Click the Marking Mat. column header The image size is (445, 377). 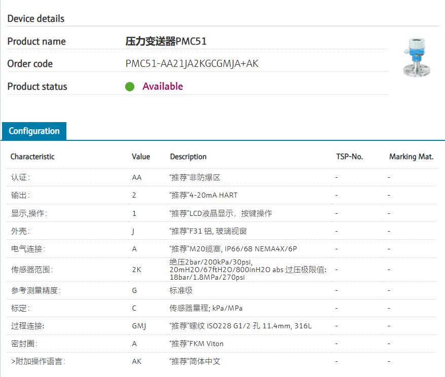pyautogui.click(x=411, y=157)
